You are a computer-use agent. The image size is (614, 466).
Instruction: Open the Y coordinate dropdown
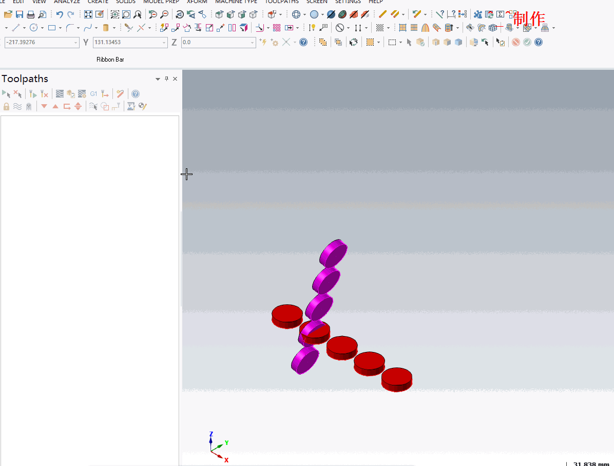[x=164, y=42]
